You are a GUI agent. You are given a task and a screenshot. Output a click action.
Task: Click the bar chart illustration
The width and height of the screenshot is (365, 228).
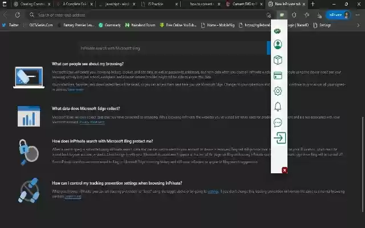coord(29,116)
